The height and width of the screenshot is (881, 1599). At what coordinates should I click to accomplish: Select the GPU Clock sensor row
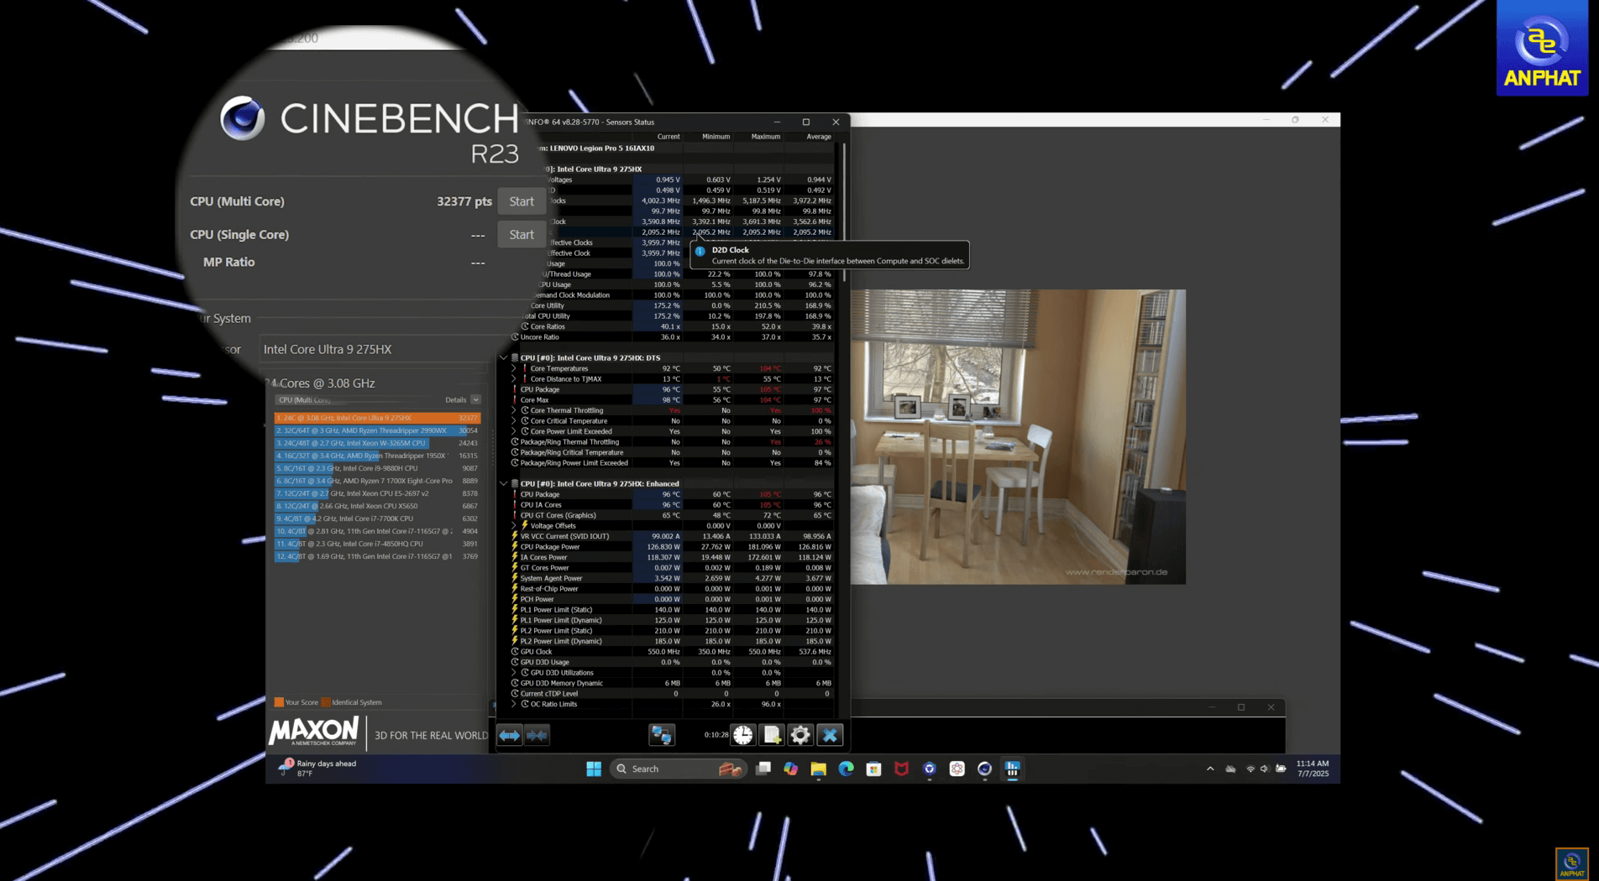tap(672, 651)
